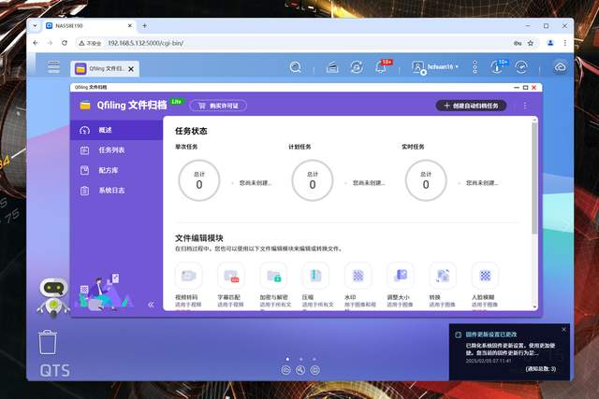Click the 人脸模糊 module icon

pos(485,276)
